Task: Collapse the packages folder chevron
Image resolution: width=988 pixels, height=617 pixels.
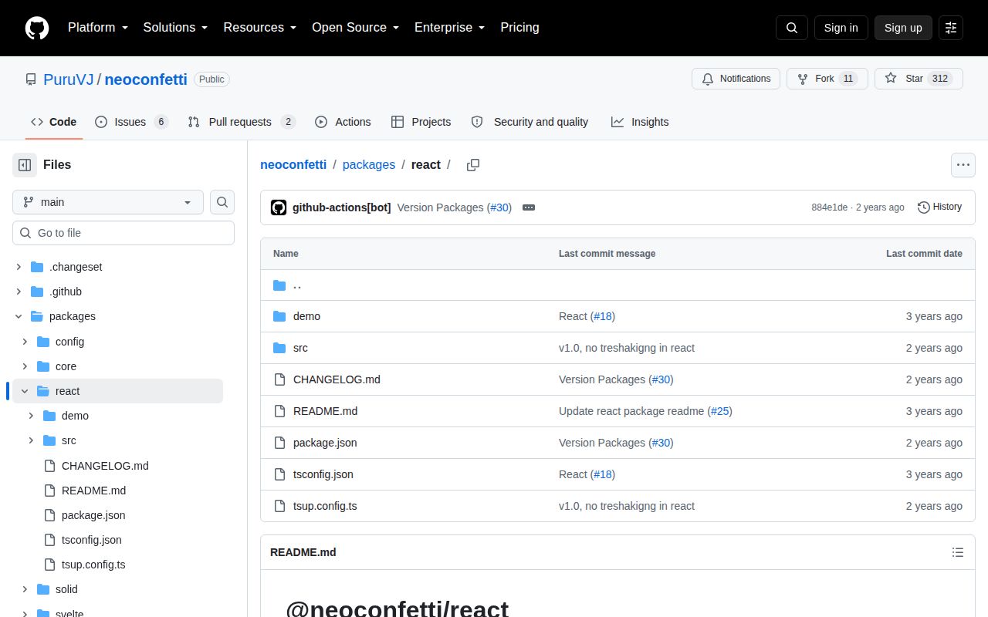Action: pos(19,316)
